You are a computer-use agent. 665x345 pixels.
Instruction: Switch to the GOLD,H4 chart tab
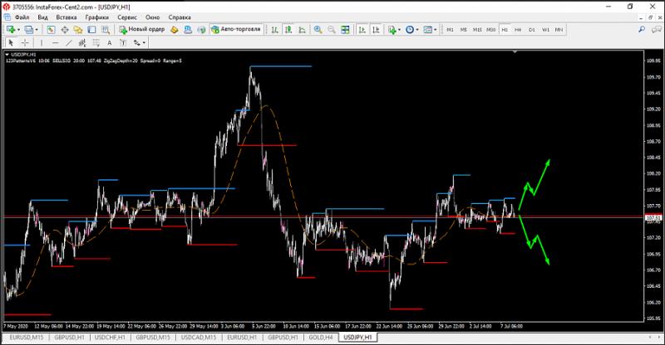pos(321,338)
